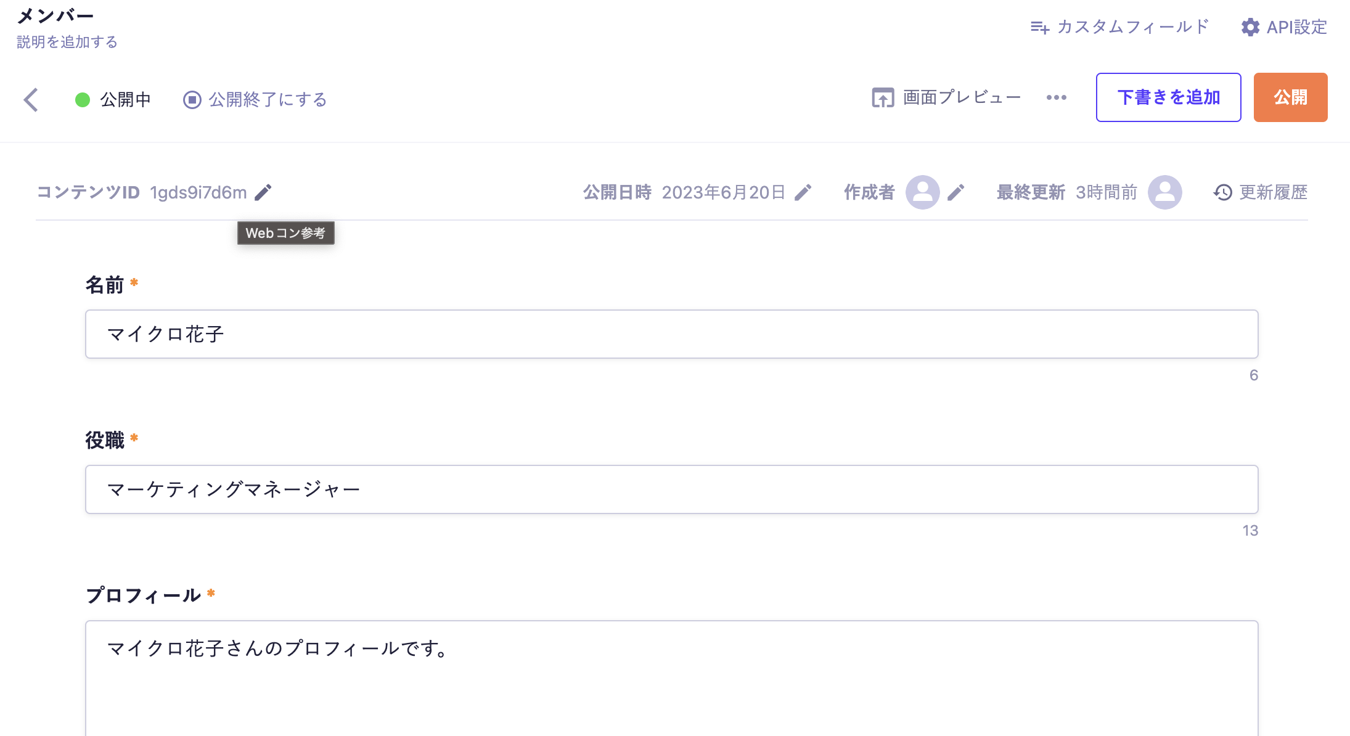Viewport: 1350px width, 736px height.
Task: Click the back arrow chevron
Action: (31, 100)
